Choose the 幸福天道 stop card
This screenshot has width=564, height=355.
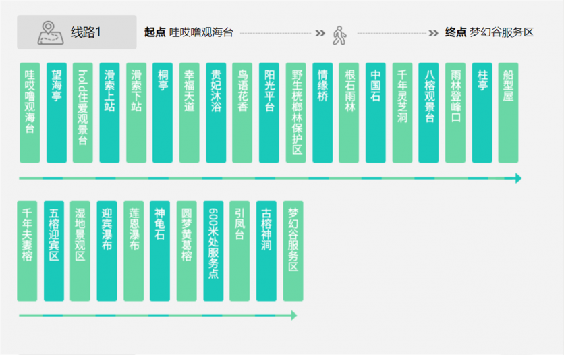click(189, 113)
